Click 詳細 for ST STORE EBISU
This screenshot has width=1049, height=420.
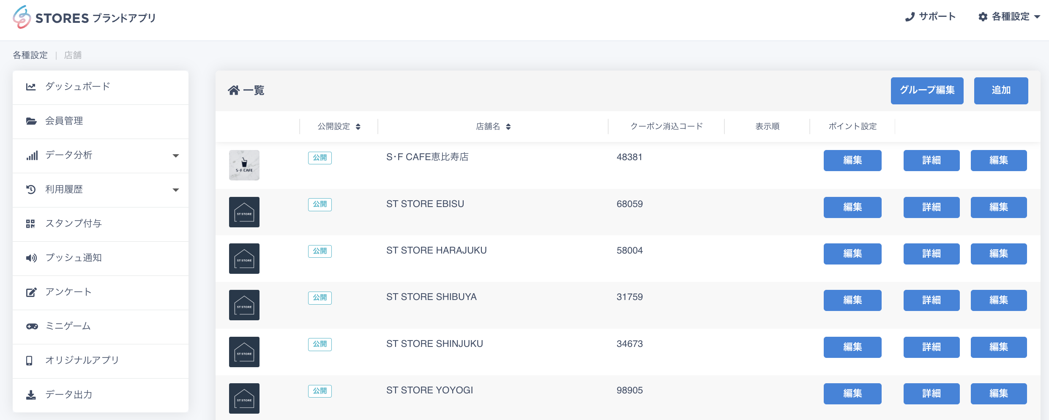coord(932,207)
